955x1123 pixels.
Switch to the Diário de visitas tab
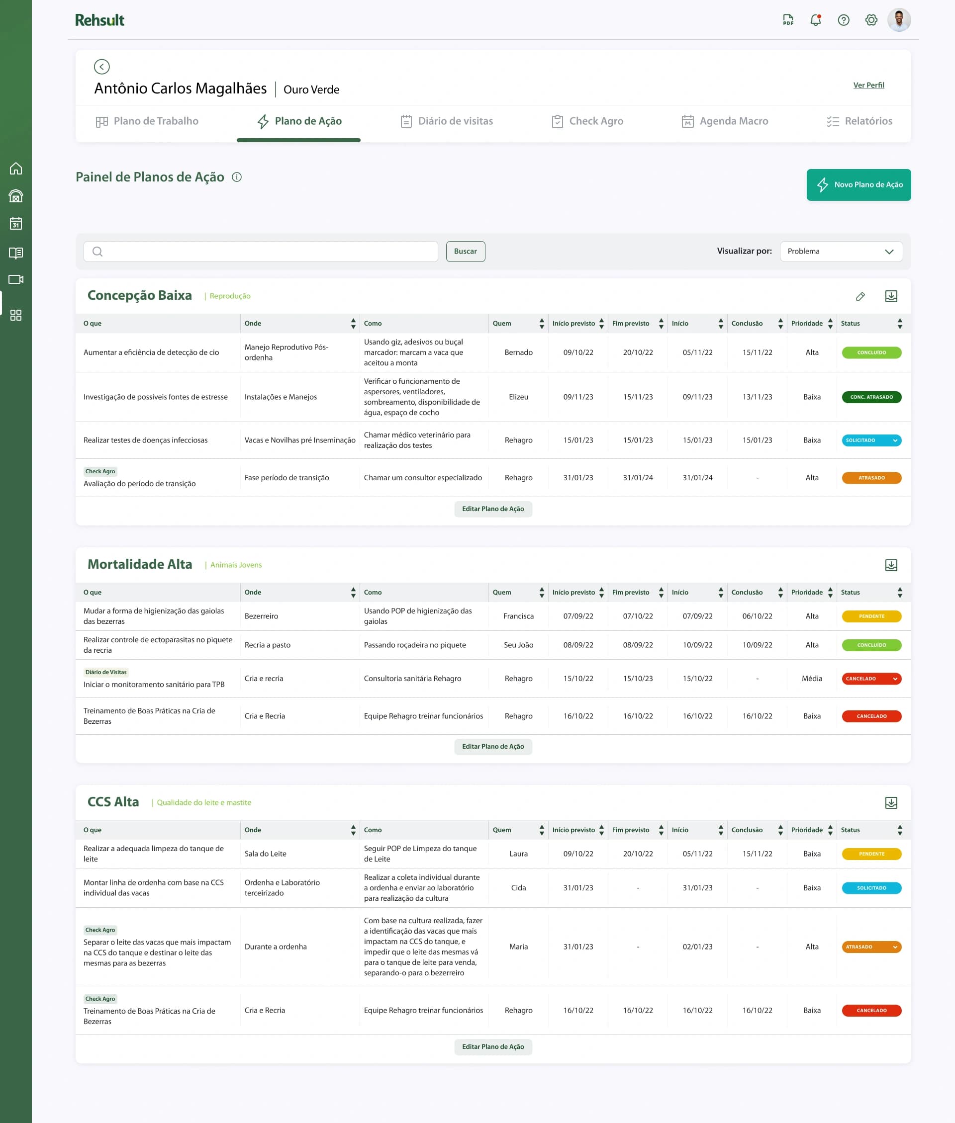coord(447,121)
